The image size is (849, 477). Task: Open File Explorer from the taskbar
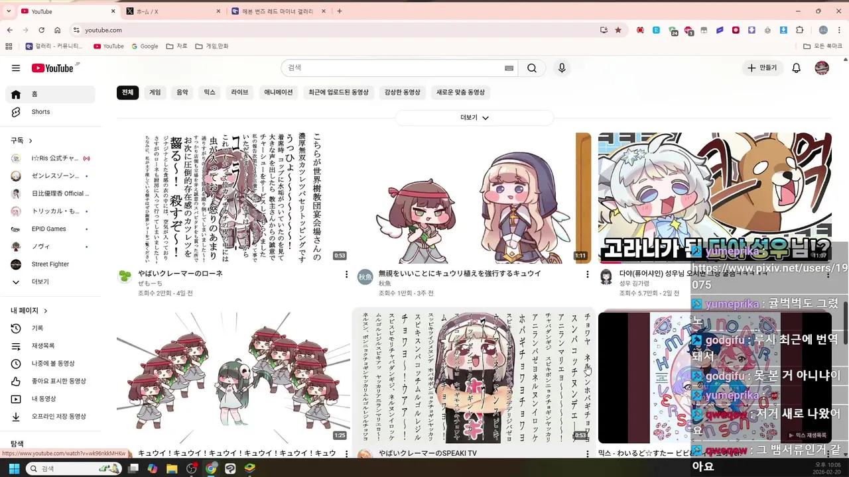172,468
